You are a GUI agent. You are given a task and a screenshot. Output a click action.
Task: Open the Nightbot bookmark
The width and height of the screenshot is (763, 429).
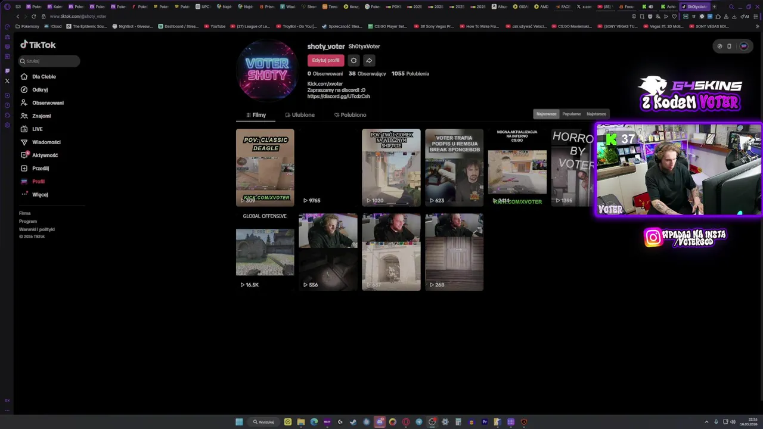pos(132,26)
